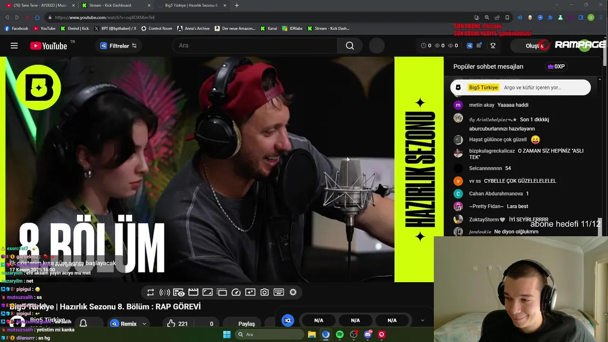Open the YouTube hamburger guide menu
Image resolution: width=608 pixels, height=342 pixels.
[14, 46]
